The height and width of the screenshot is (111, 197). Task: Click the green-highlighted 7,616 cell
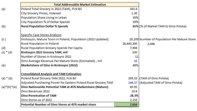coord(127,104)
